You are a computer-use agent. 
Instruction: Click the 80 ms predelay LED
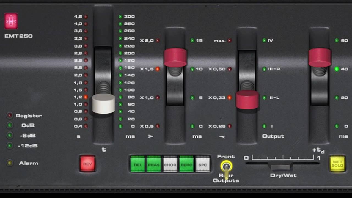(120, 97)
